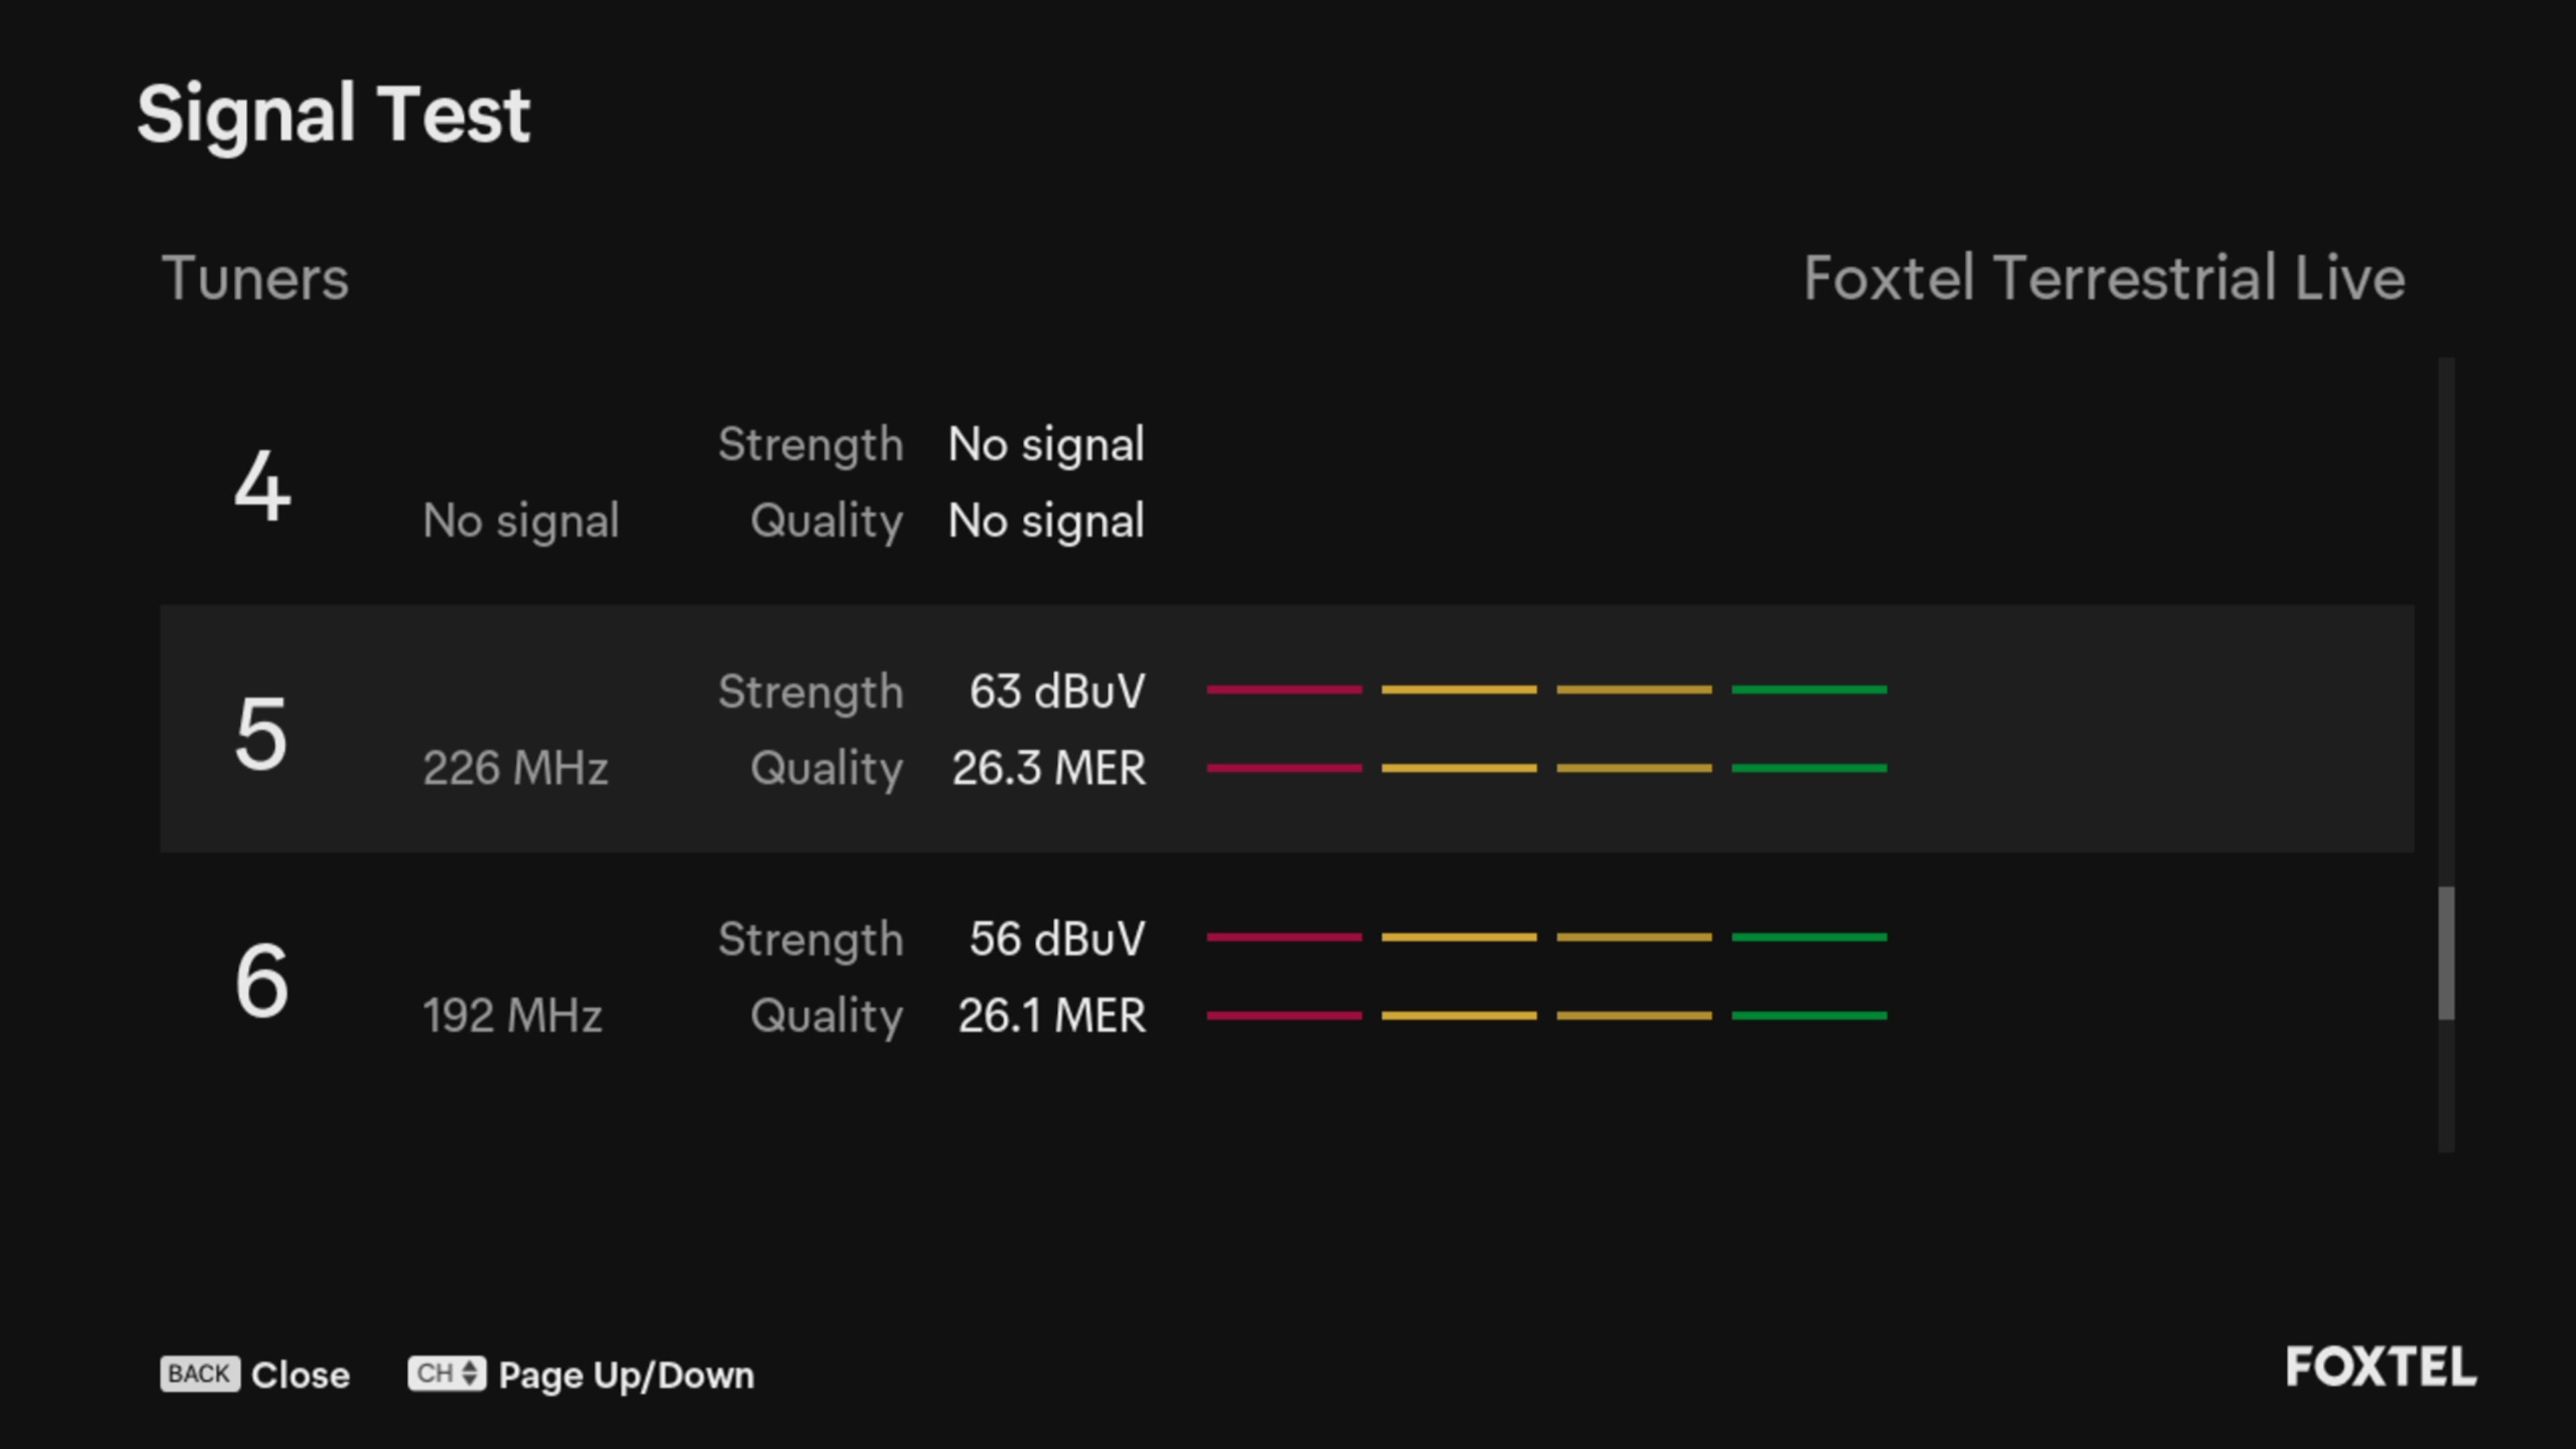The image size is (2576, 1449).
Task: Click the Foxtel Terrestrial Live heading
Action: (x=2104, y=278)
